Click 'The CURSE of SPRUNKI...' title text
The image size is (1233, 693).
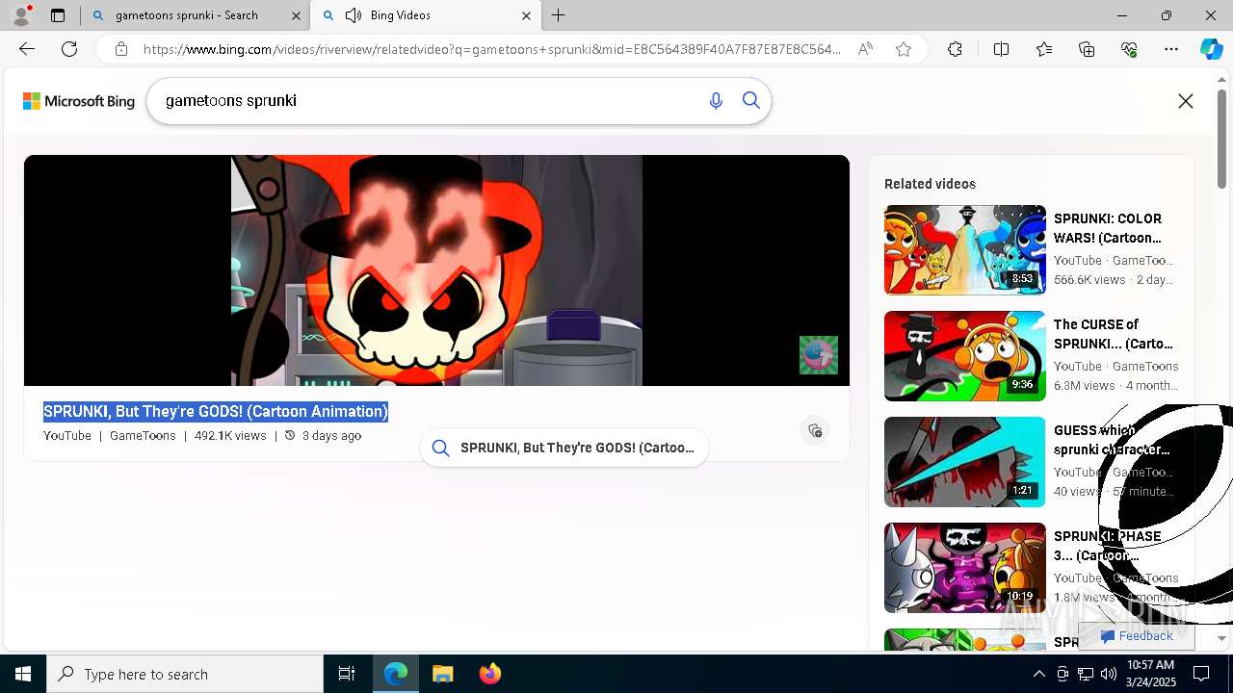click(1114, 334)
